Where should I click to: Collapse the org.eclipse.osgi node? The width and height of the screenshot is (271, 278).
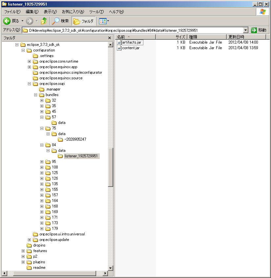(29, 84)
